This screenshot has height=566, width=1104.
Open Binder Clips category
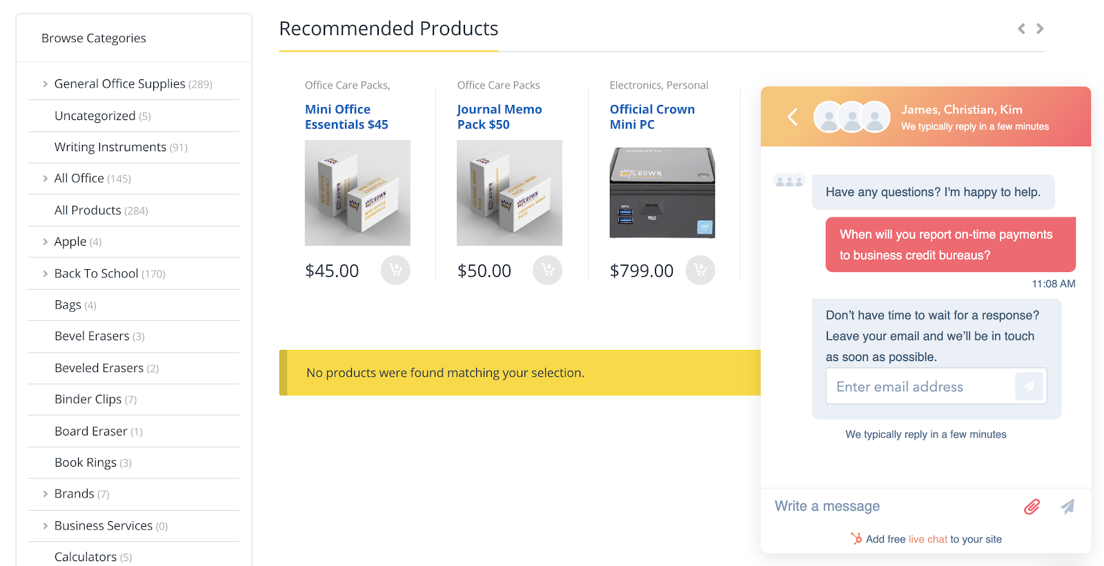tap(88, 400)
